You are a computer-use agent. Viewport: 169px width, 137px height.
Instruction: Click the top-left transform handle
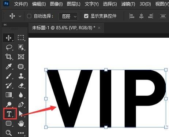tap(46, 70)
